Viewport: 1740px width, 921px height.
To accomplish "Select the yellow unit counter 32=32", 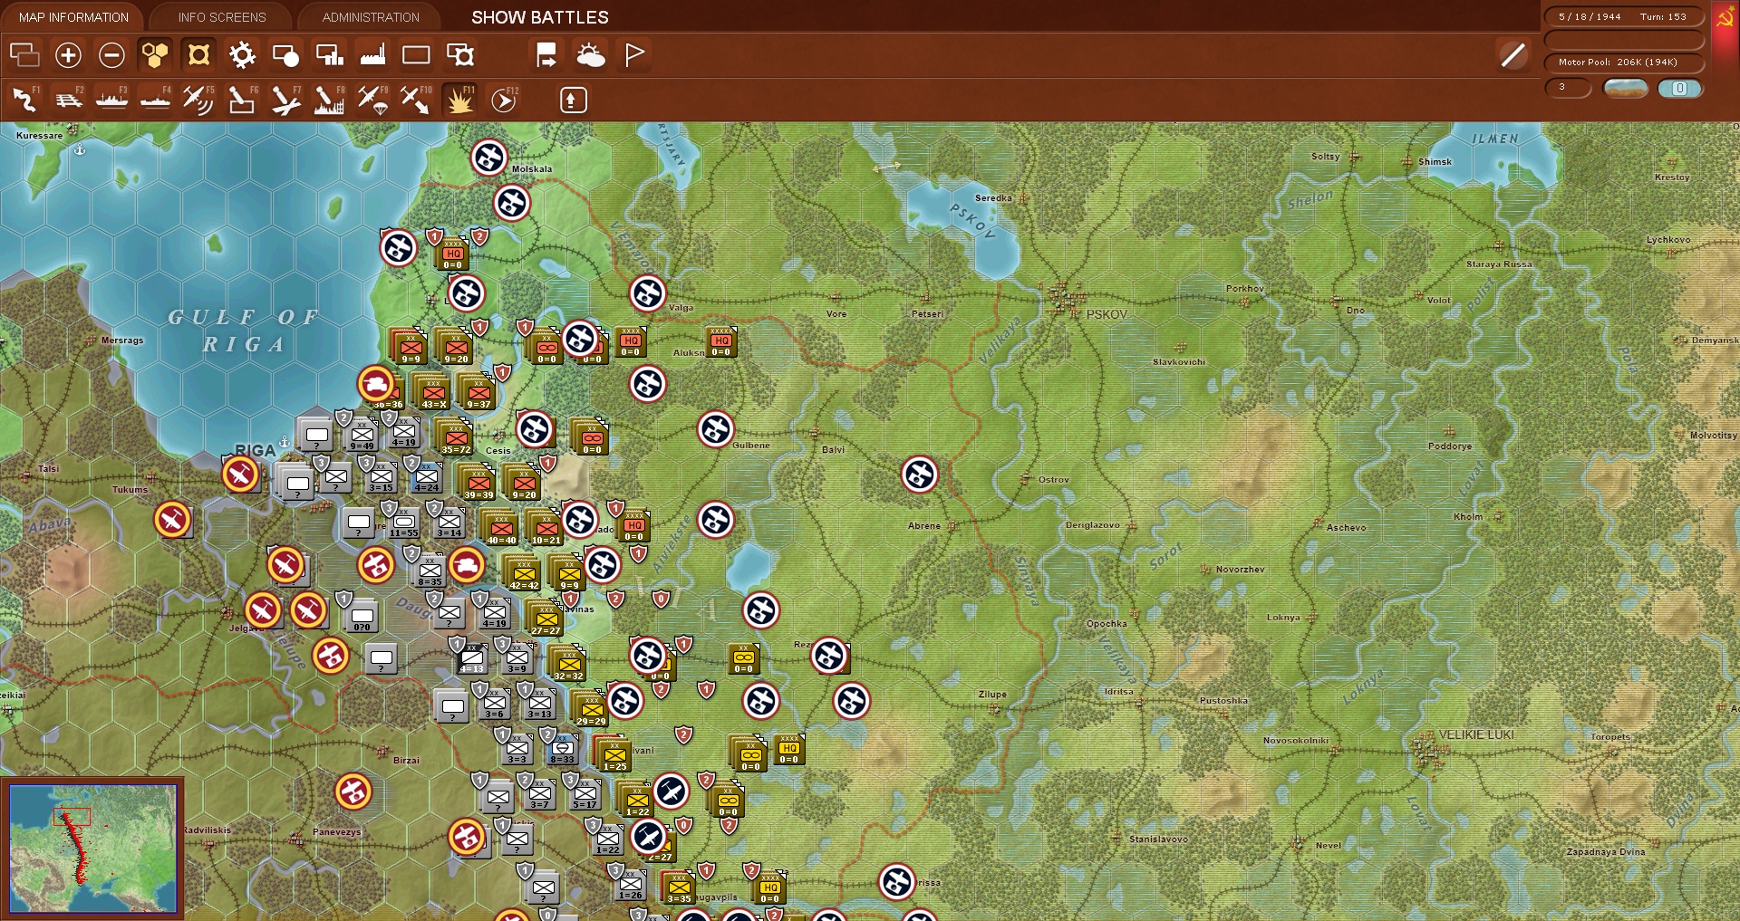I will click(x=568, y=665).
